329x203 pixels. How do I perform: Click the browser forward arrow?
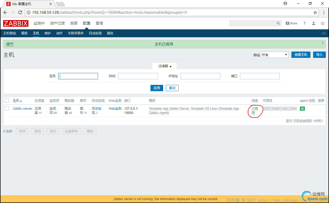click(x=13, y=12)
